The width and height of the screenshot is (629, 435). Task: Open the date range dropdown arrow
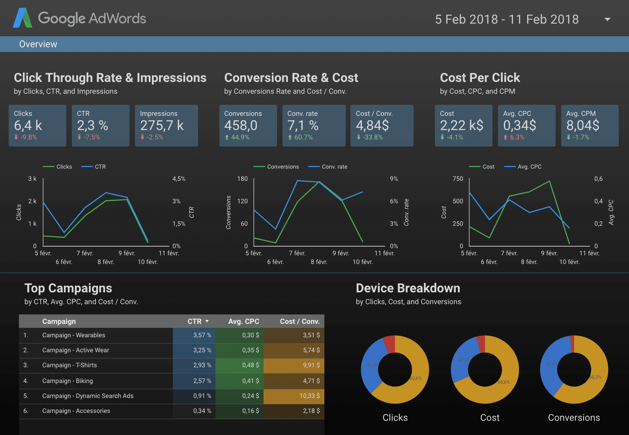[x=607, y=19]
